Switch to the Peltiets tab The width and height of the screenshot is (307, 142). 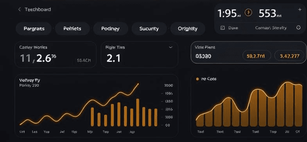coord(72,29)
